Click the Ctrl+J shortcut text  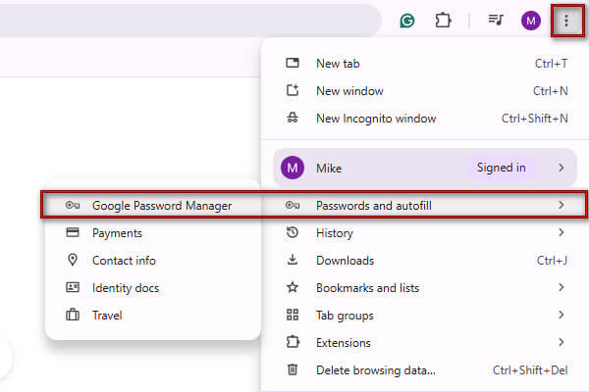552,261
